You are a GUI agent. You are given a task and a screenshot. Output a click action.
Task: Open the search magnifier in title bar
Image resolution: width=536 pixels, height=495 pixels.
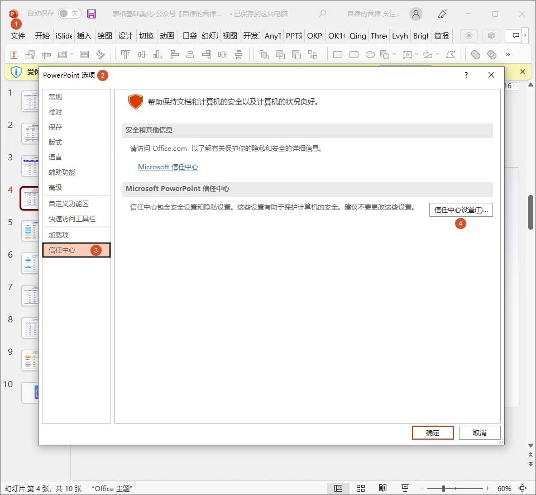pyautogui.click(x=322, y=13)
